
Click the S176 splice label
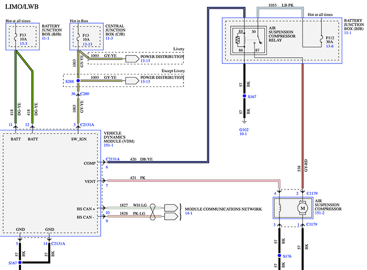point(287,256)
